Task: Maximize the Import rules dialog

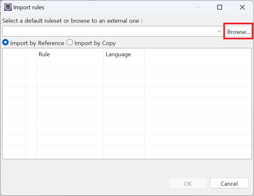Action: tap(219, 7)
